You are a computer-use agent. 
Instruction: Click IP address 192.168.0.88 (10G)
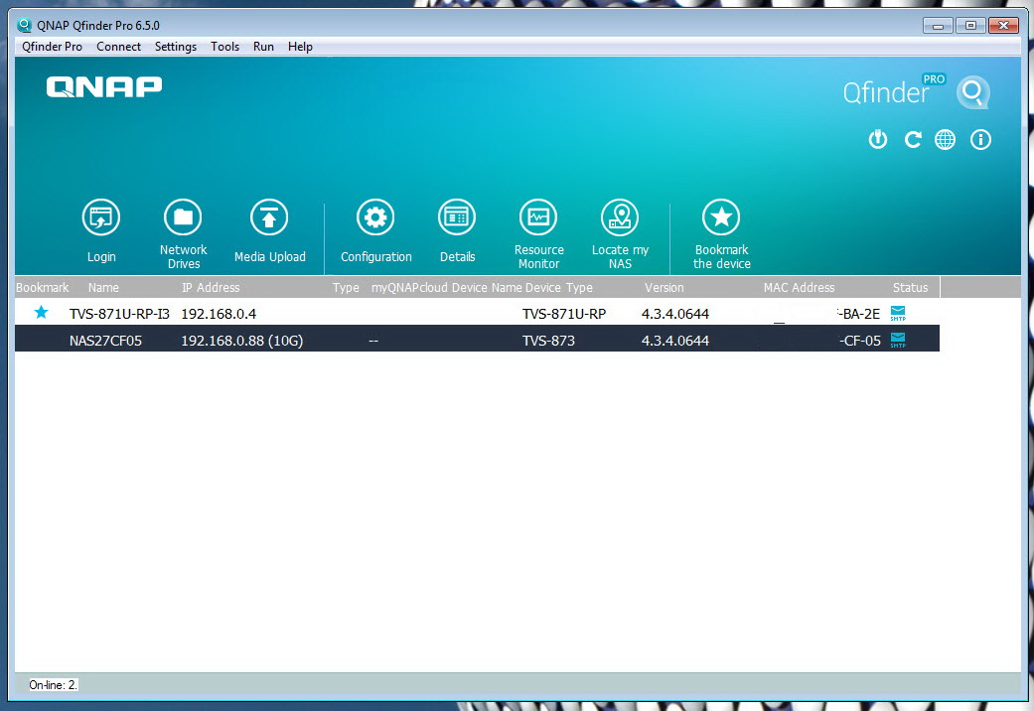point(242,341)
